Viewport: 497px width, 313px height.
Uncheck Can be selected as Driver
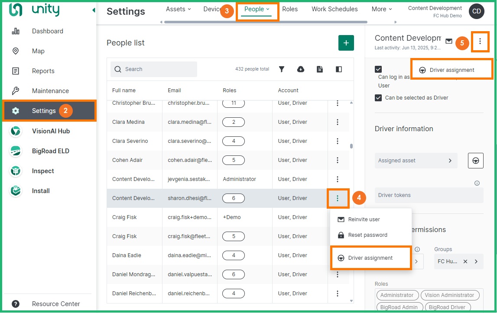click(x=378, y=98)
